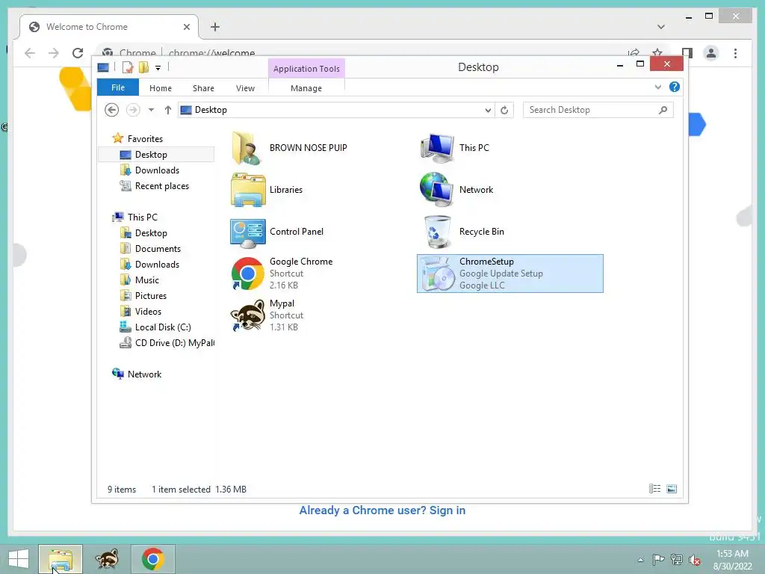Click the Chrome share icon in address bar

[634, 53]
